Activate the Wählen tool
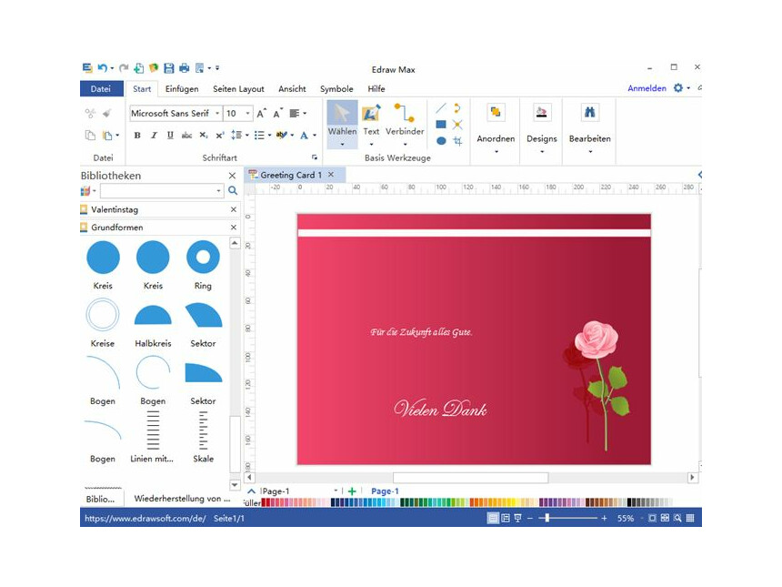Image resolution: width=782 pixels, height=587 pixels. point(341,118)
